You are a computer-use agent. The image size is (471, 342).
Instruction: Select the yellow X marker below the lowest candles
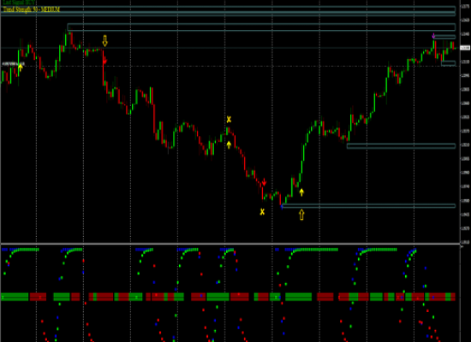click(x=262, y=212)
